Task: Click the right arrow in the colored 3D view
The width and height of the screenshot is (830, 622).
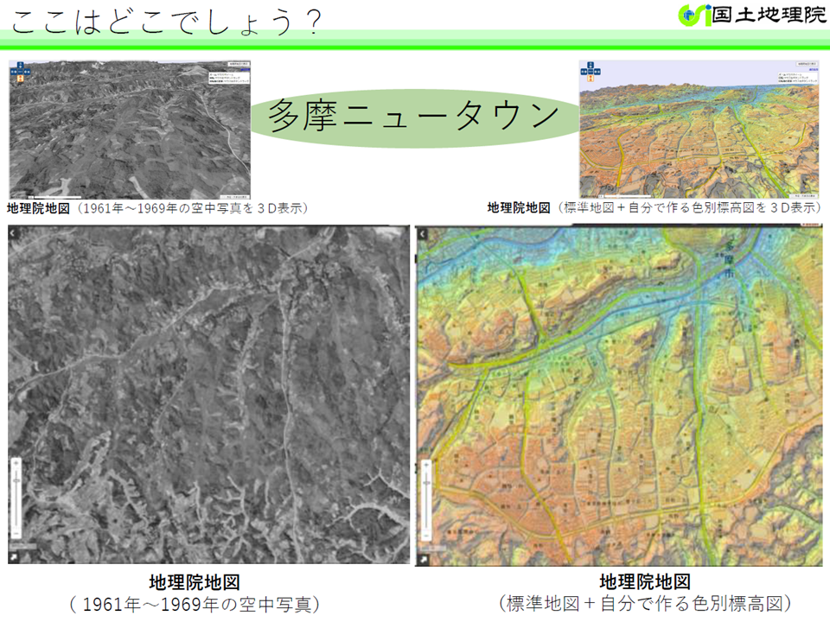Action: (597, 72)
